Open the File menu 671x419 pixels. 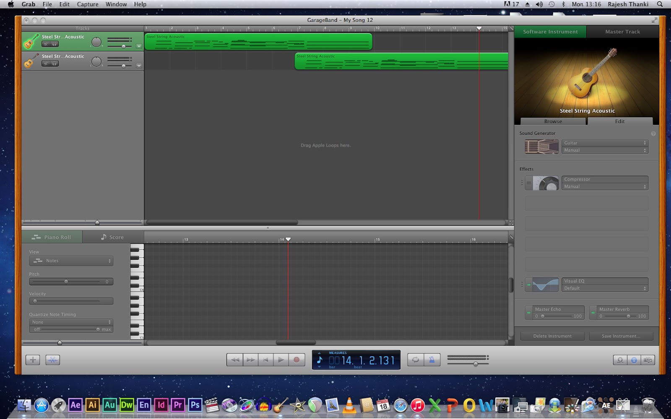coord(47,4)
